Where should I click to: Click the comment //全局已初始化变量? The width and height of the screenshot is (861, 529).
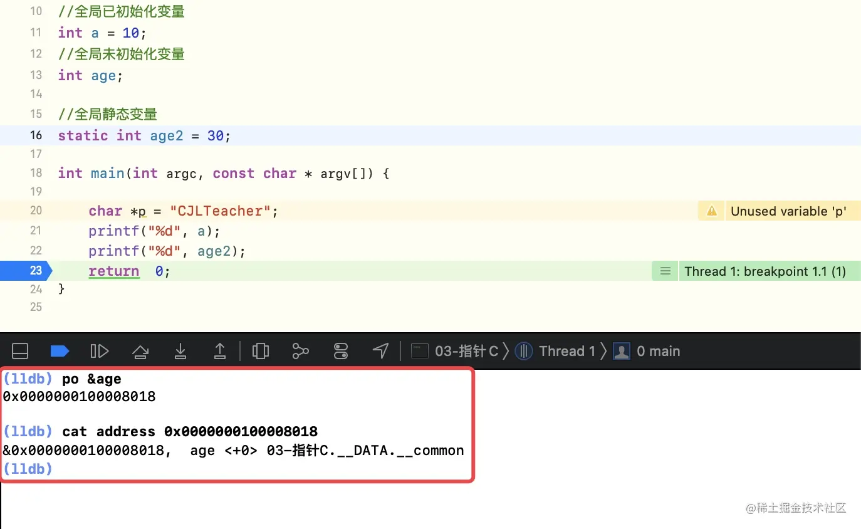[122, 12]
